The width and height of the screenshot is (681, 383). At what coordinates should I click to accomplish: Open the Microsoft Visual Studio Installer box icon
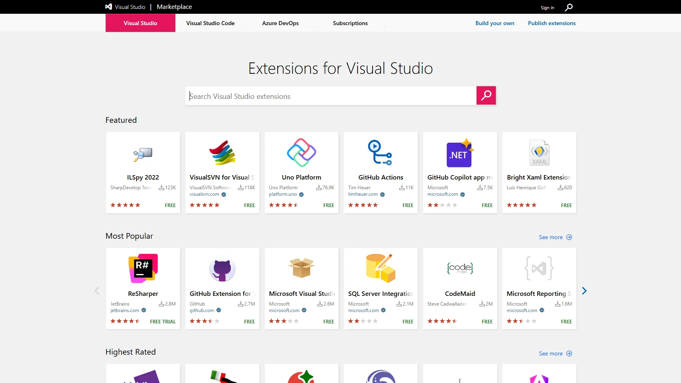coord(302,268)
